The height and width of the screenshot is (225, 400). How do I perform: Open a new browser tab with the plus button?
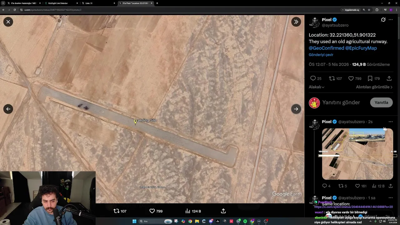[x=157, y=3]
